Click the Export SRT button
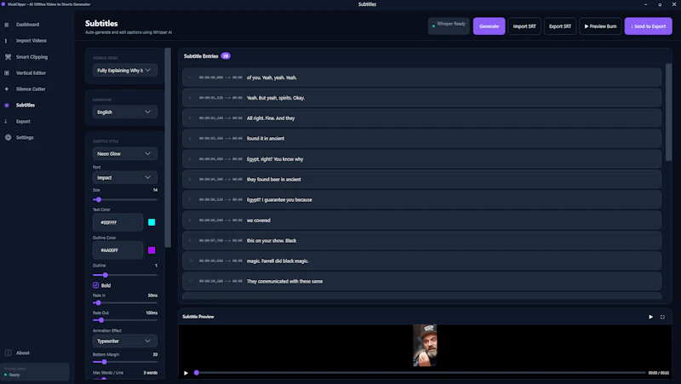Image resolution: width=681 pixels, height=384 pixels. [x=560, y=26]
